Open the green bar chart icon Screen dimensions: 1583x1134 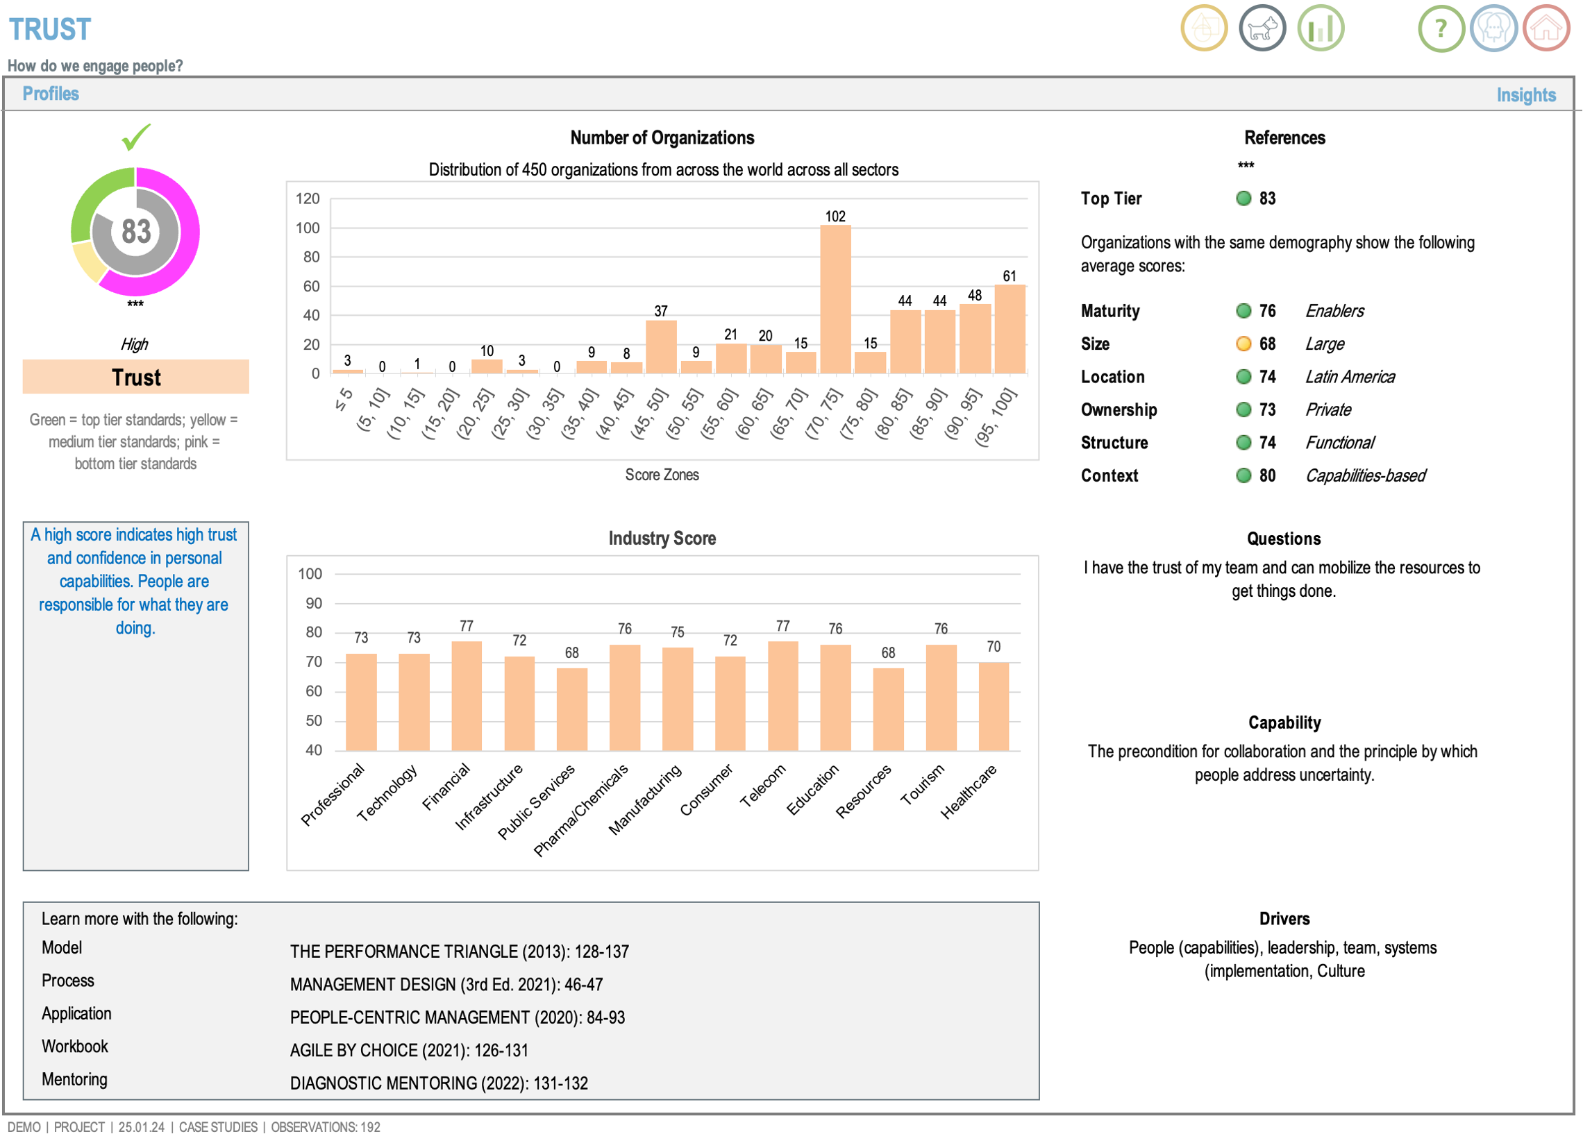point(1321,28)
